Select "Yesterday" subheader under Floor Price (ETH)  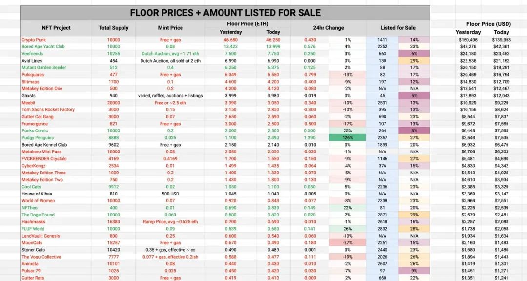tap(231, 32)
